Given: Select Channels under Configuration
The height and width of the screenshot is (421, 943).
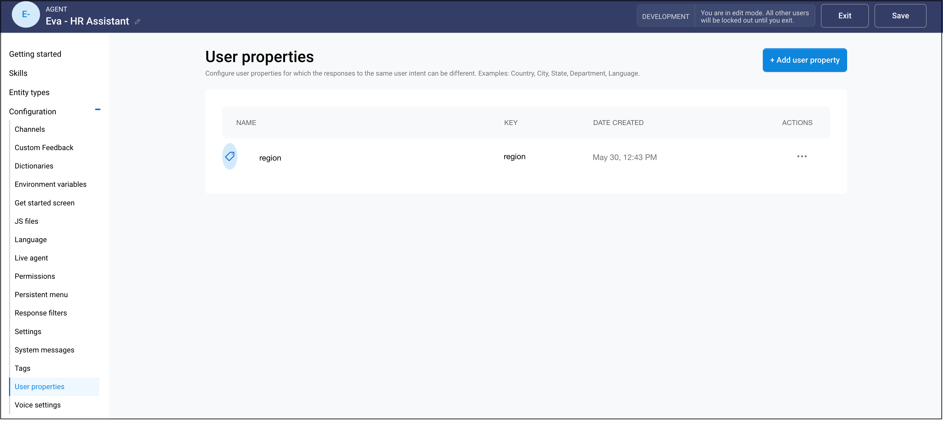Looking at the screenshot, I should 30,129.
